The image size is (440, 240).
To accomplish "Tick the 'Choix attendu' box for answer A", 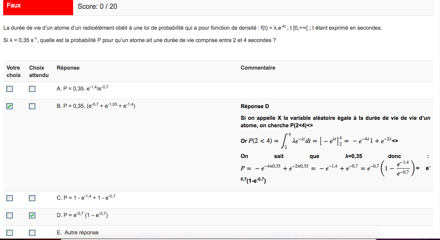I will tap(32, 89).
